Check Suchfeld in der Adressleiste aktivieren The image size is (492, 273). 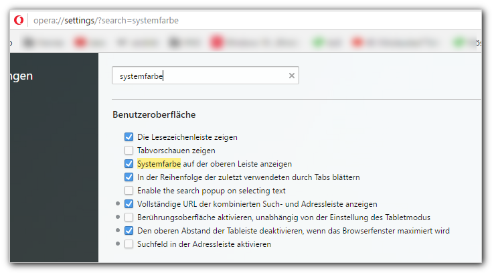pos(129,244)
